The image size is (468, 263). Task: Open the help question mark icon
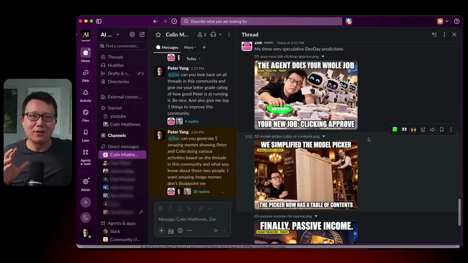point(457,21)
